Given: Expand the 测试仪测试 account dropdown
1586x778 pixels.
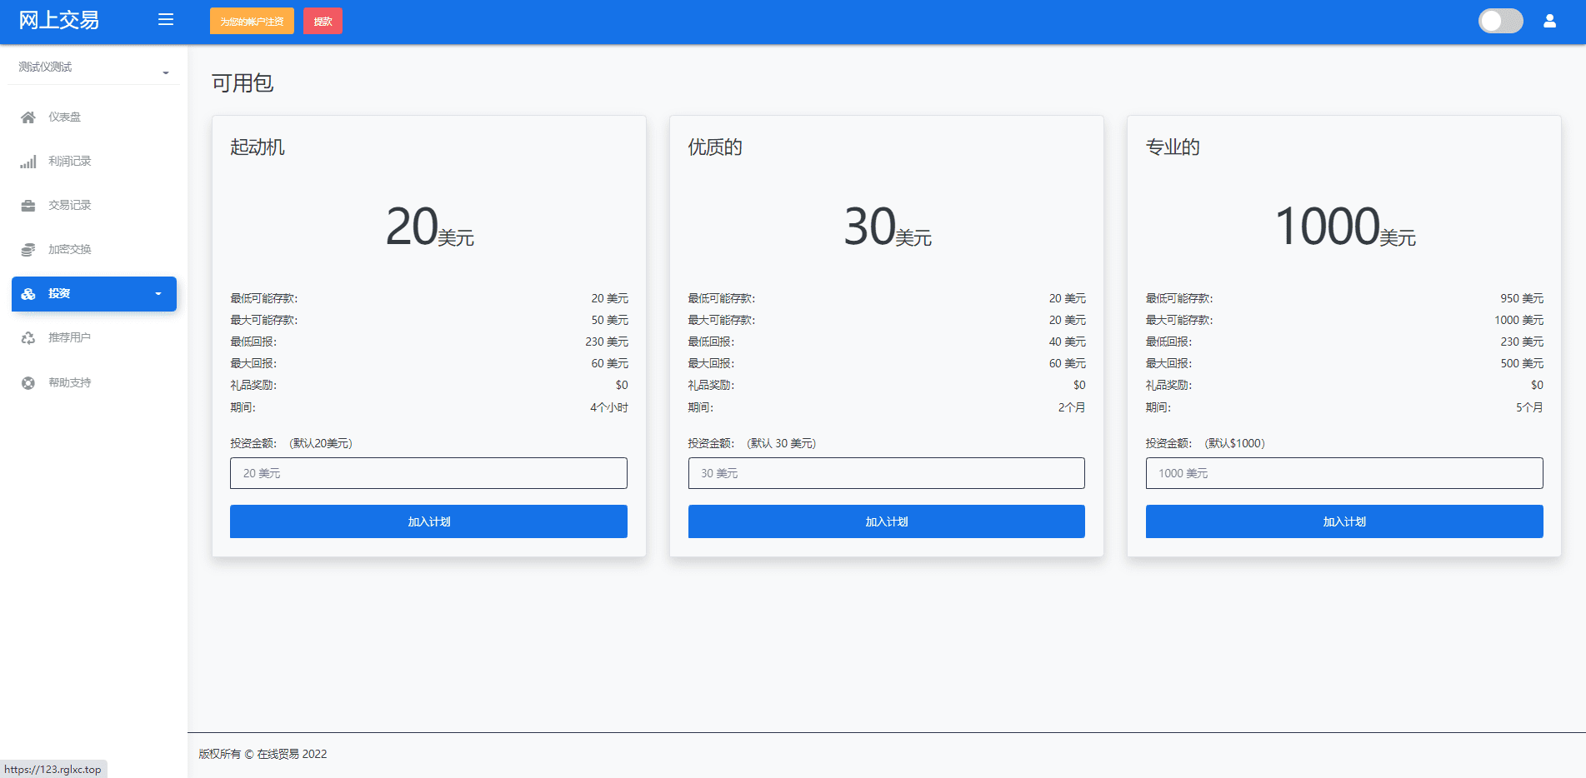Looking at the screenshot, I should [93, 67].
